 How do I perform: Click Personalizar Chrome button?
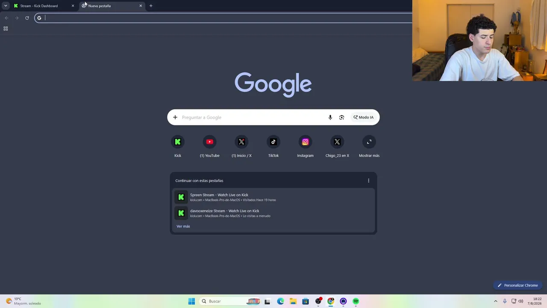pyautogui.click(x=518, y=285)
